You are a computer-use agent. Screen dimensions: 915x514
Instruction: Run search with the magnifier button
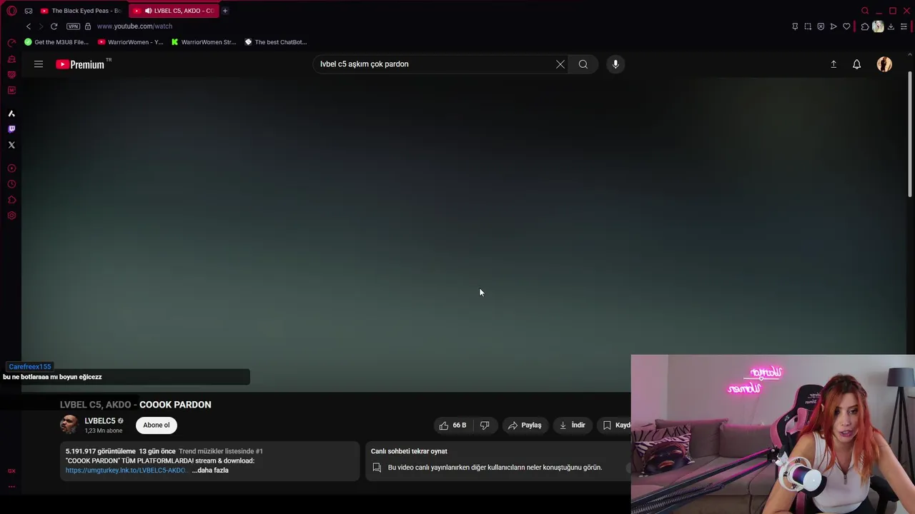click(583, 64)
